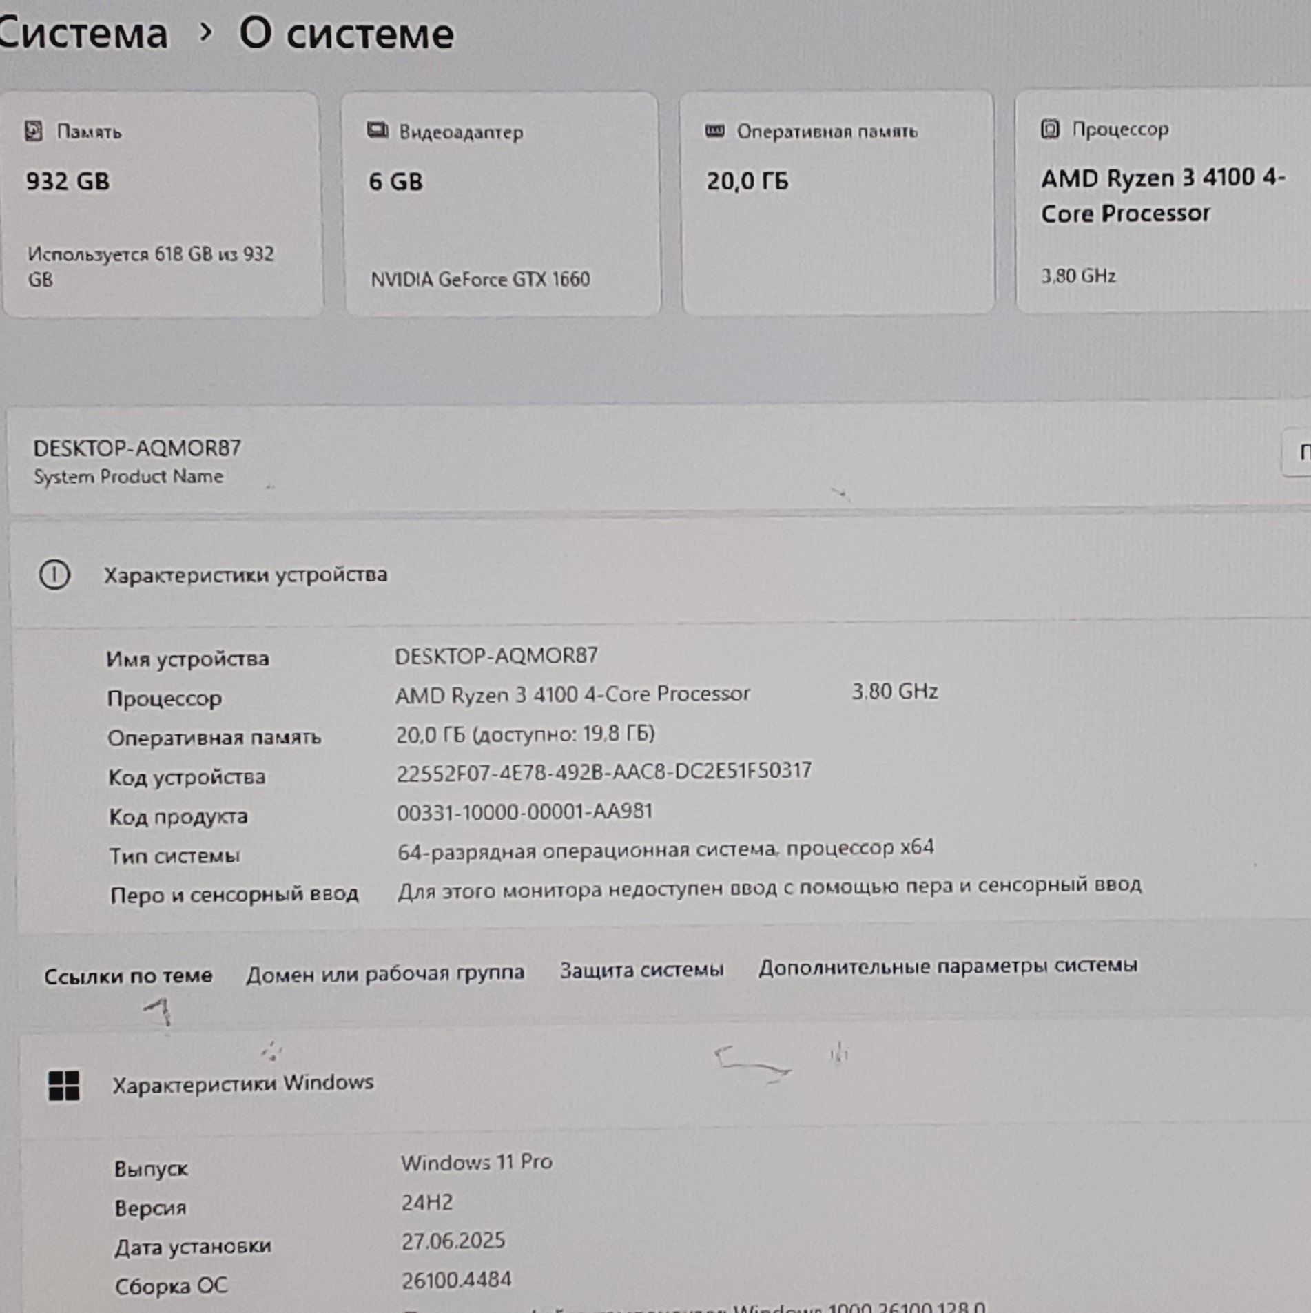Click the Код устройства label
The image size is (1311, 1313).
(x=187, y=777)
